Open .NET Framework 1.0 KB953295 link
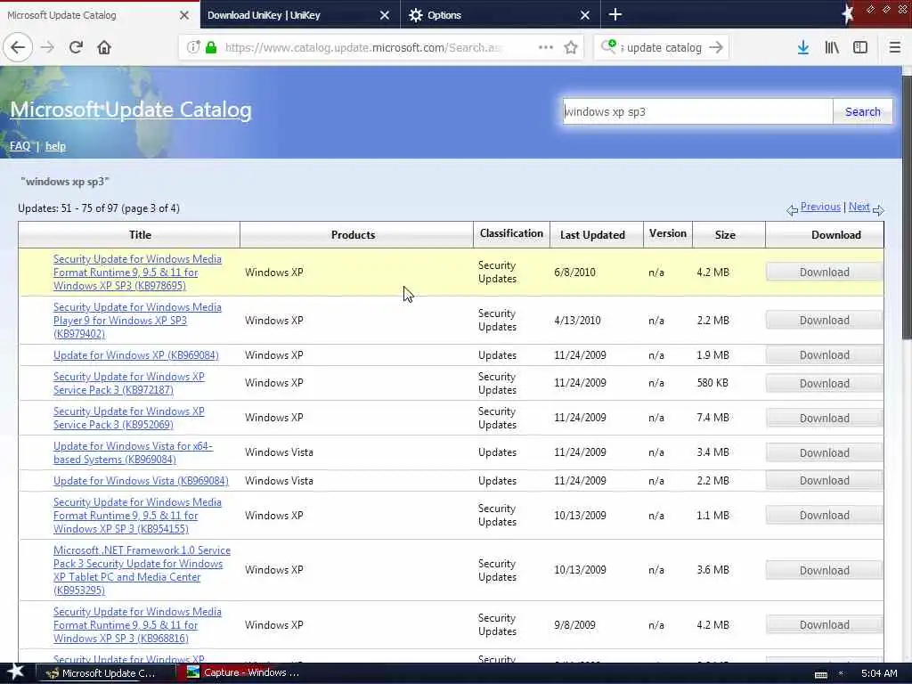The height and width of the screenshot is (684, 912). point(142,570)
